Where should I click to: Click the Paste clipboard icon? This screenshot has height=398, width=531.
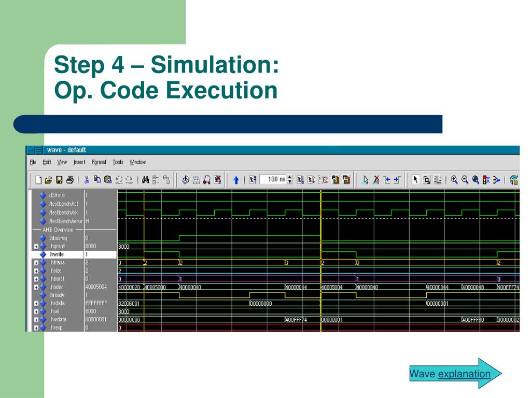coord(108,180)
